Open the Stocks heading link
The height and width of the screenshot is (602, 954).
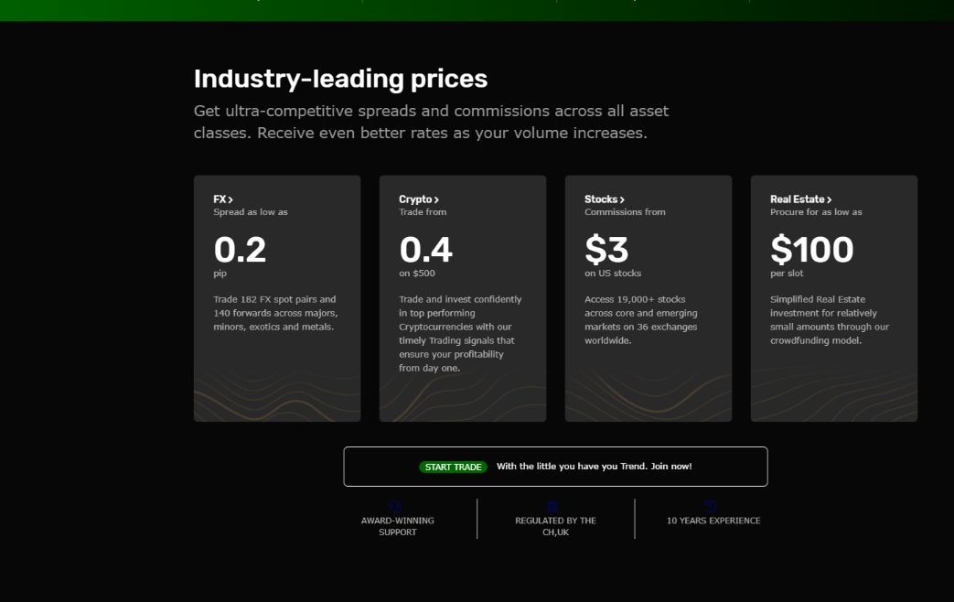coord(601,199)
